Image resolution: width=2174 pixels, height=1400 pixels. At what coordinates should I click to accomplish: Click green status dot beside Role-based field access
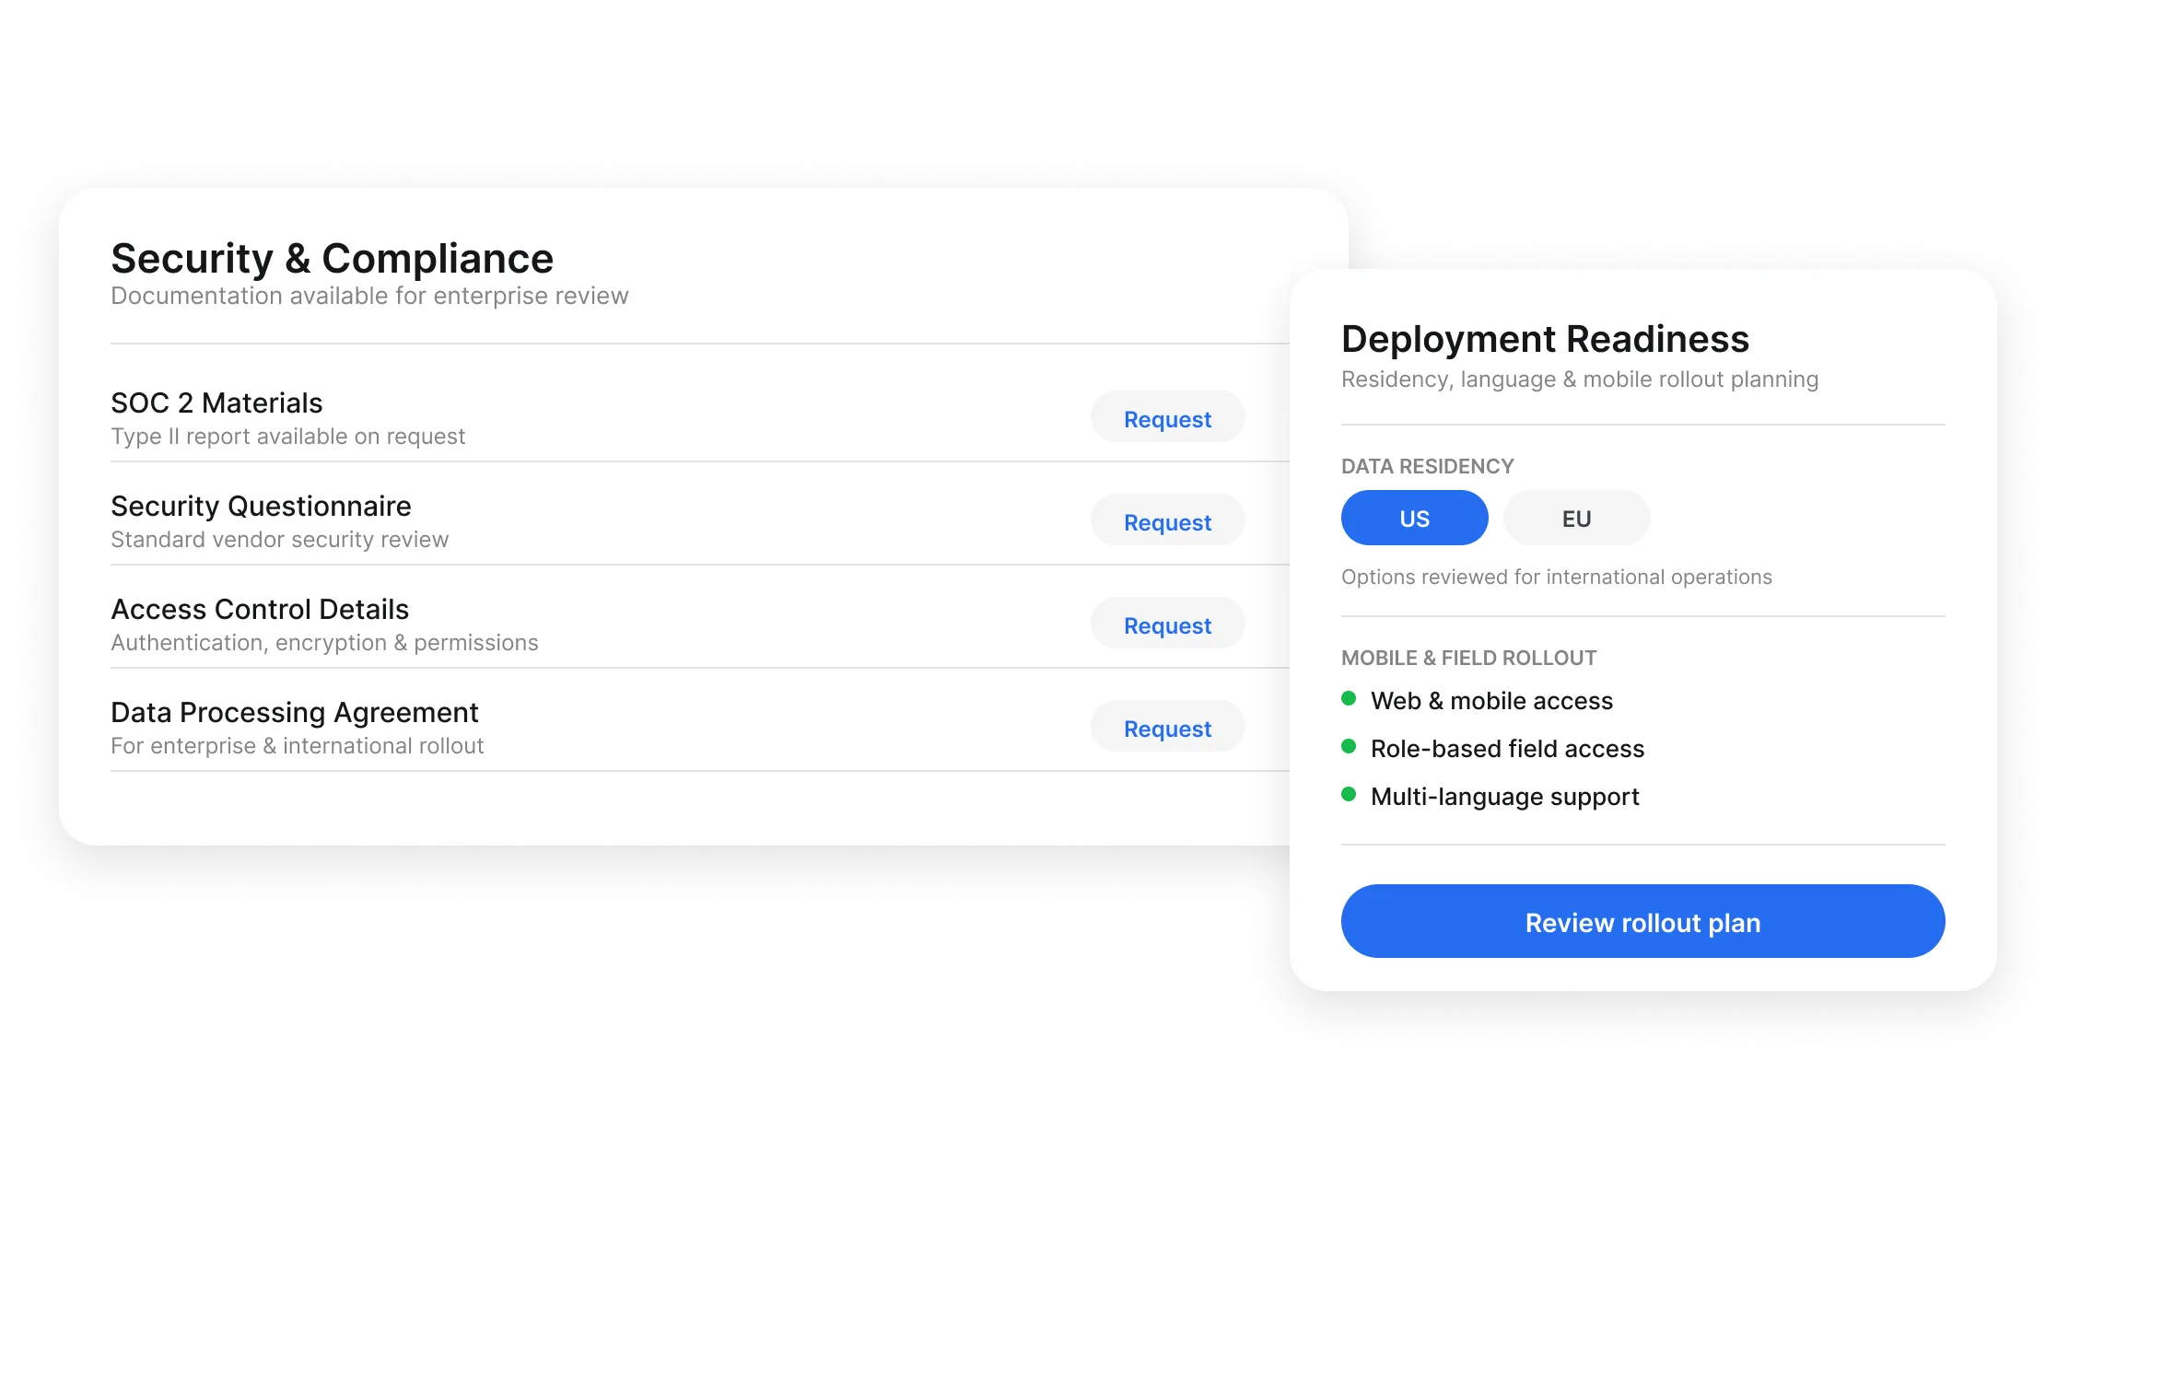click(x=1349, y=746)
